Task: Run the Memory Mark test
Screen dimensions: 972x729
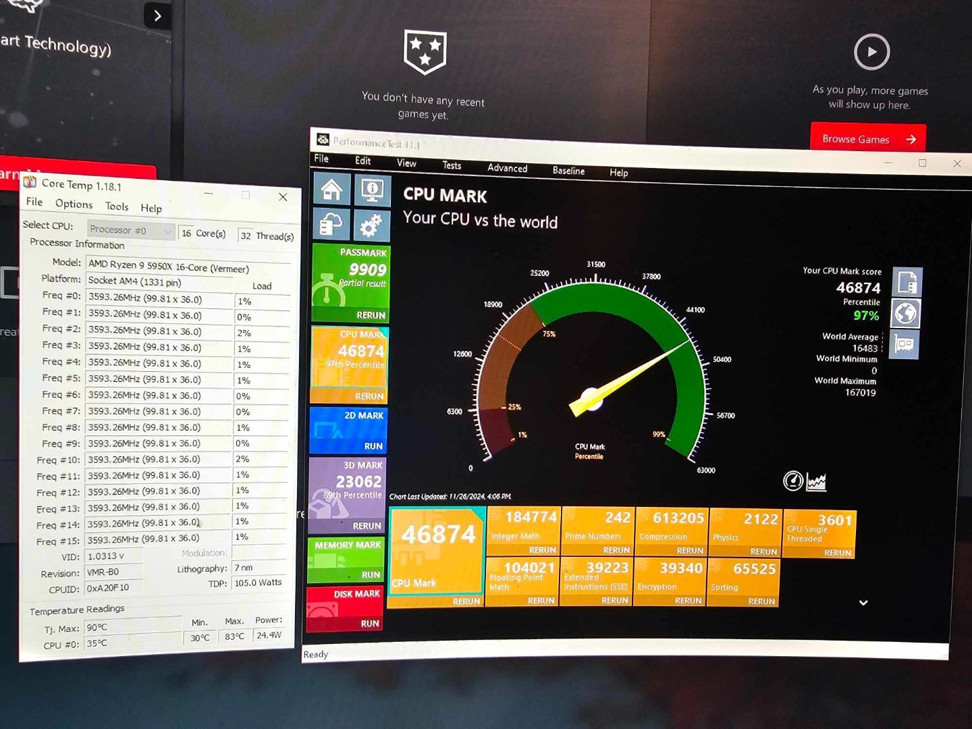Action: (x=371, y=575)
